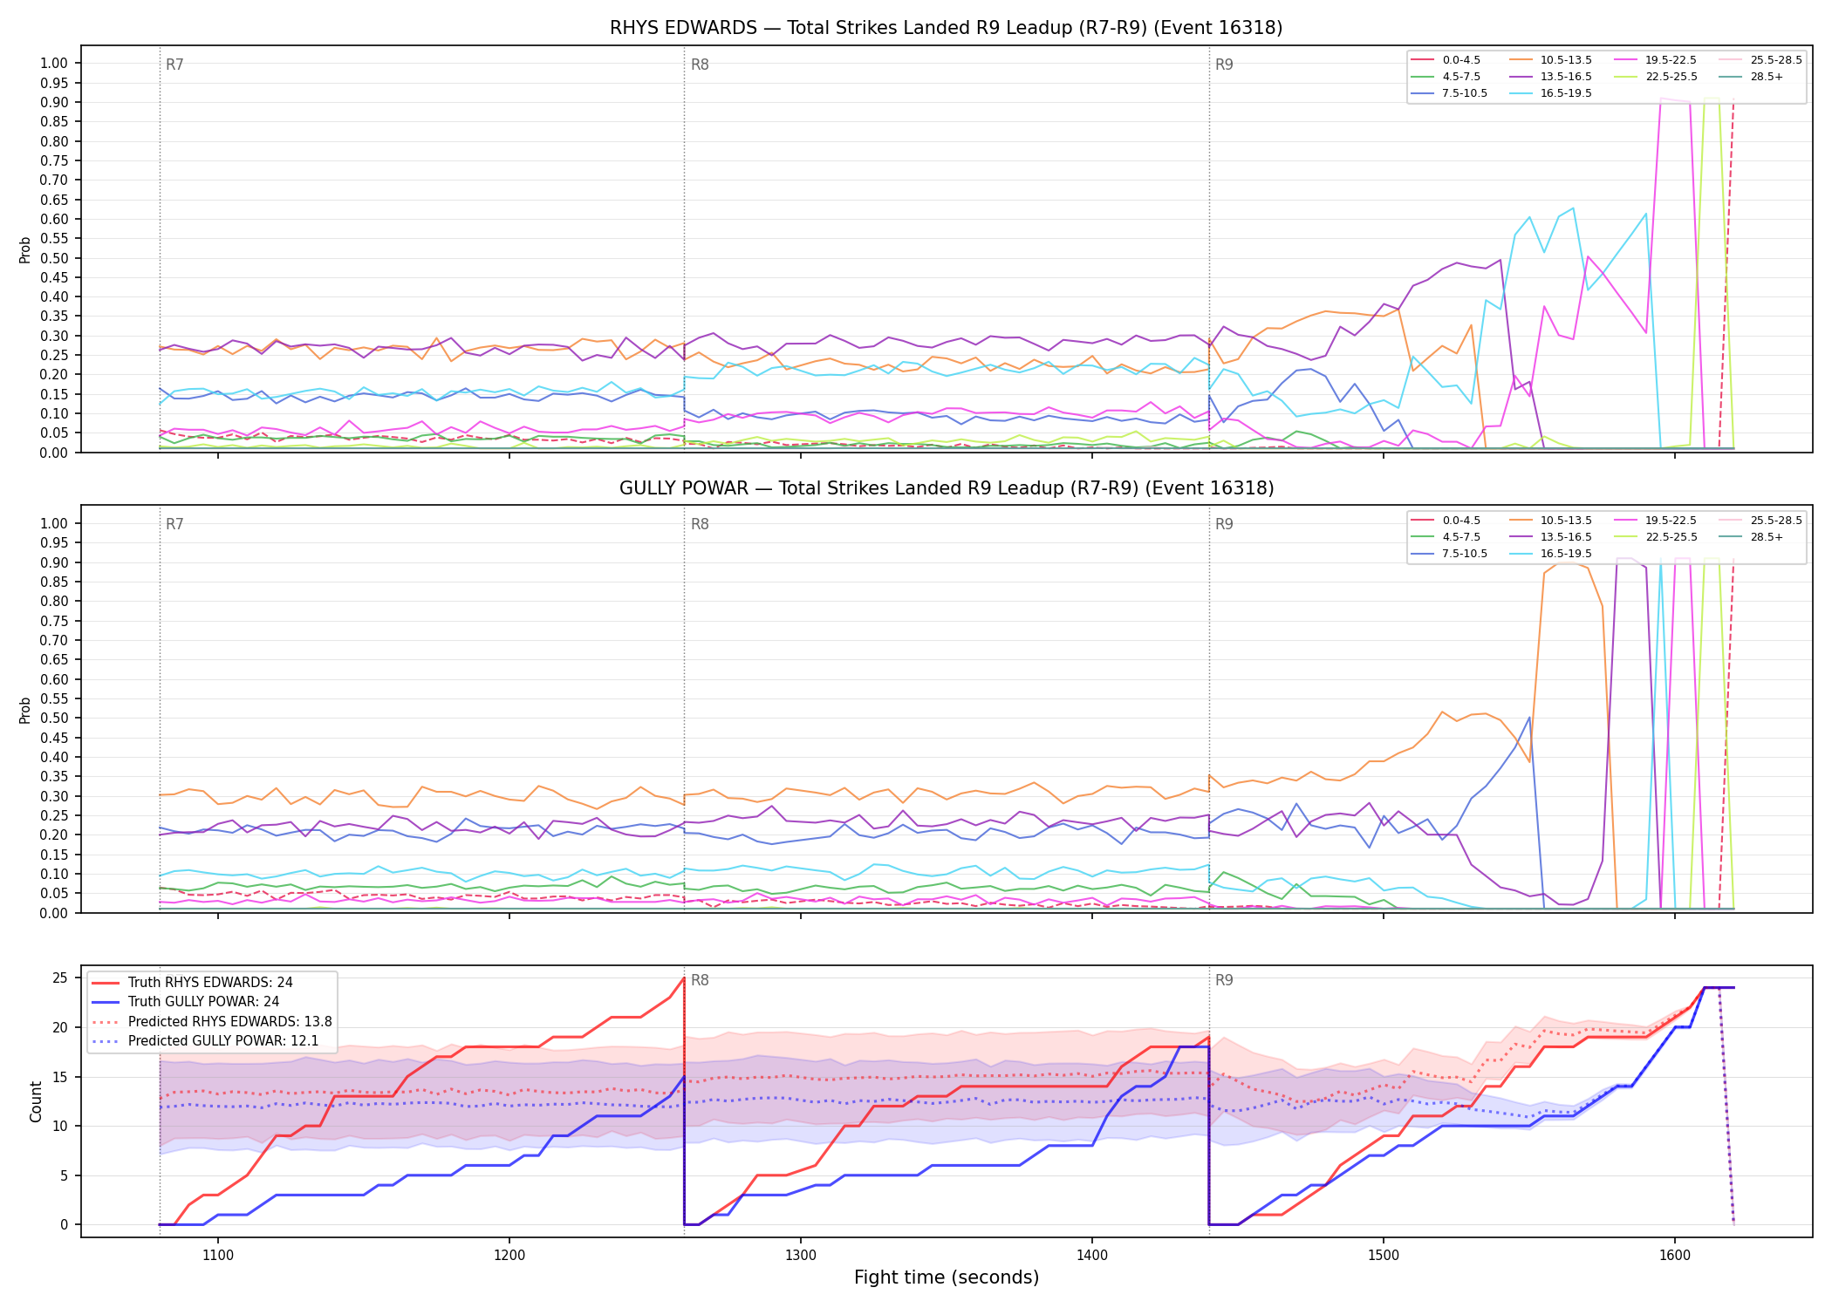Select the 22.5-25.5 legend entry in the RHYS EDWARDS chart

[1656, 77]
